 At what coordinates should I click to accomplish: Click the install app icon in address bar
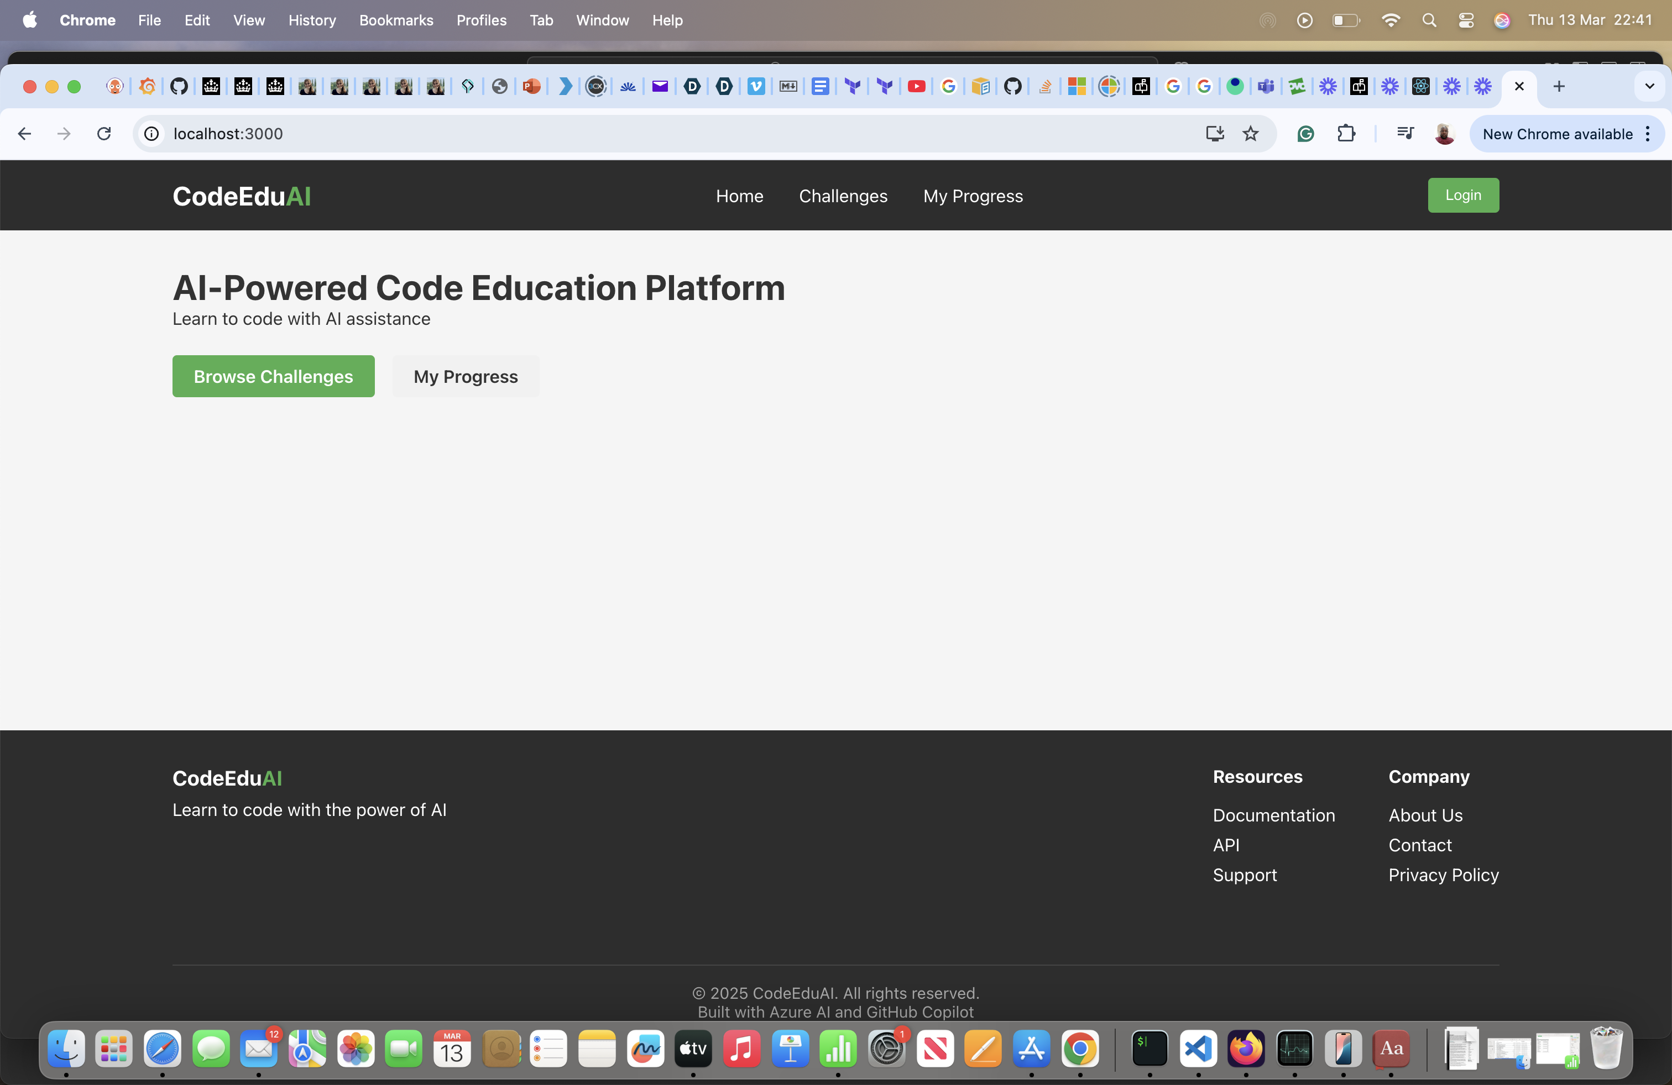1215,133
